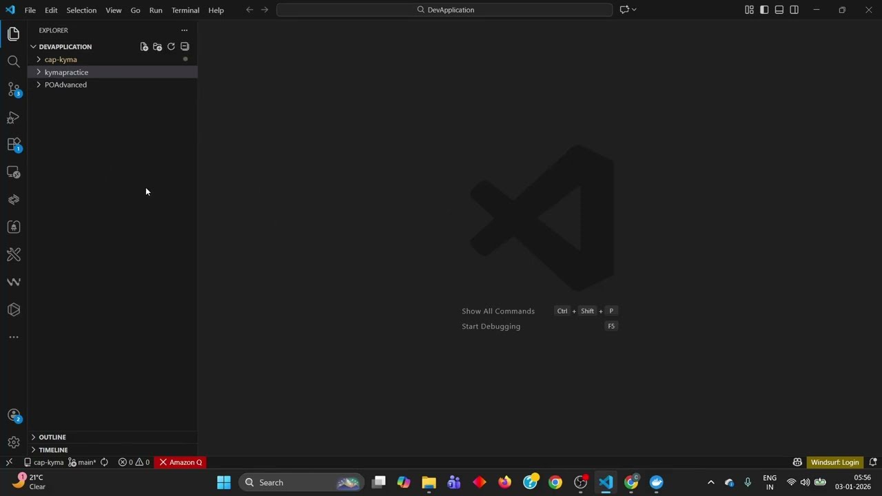This screenshot has height=496, width=882.
Task: Click the Windsurf: Login status item
Action: click(835, 462)
